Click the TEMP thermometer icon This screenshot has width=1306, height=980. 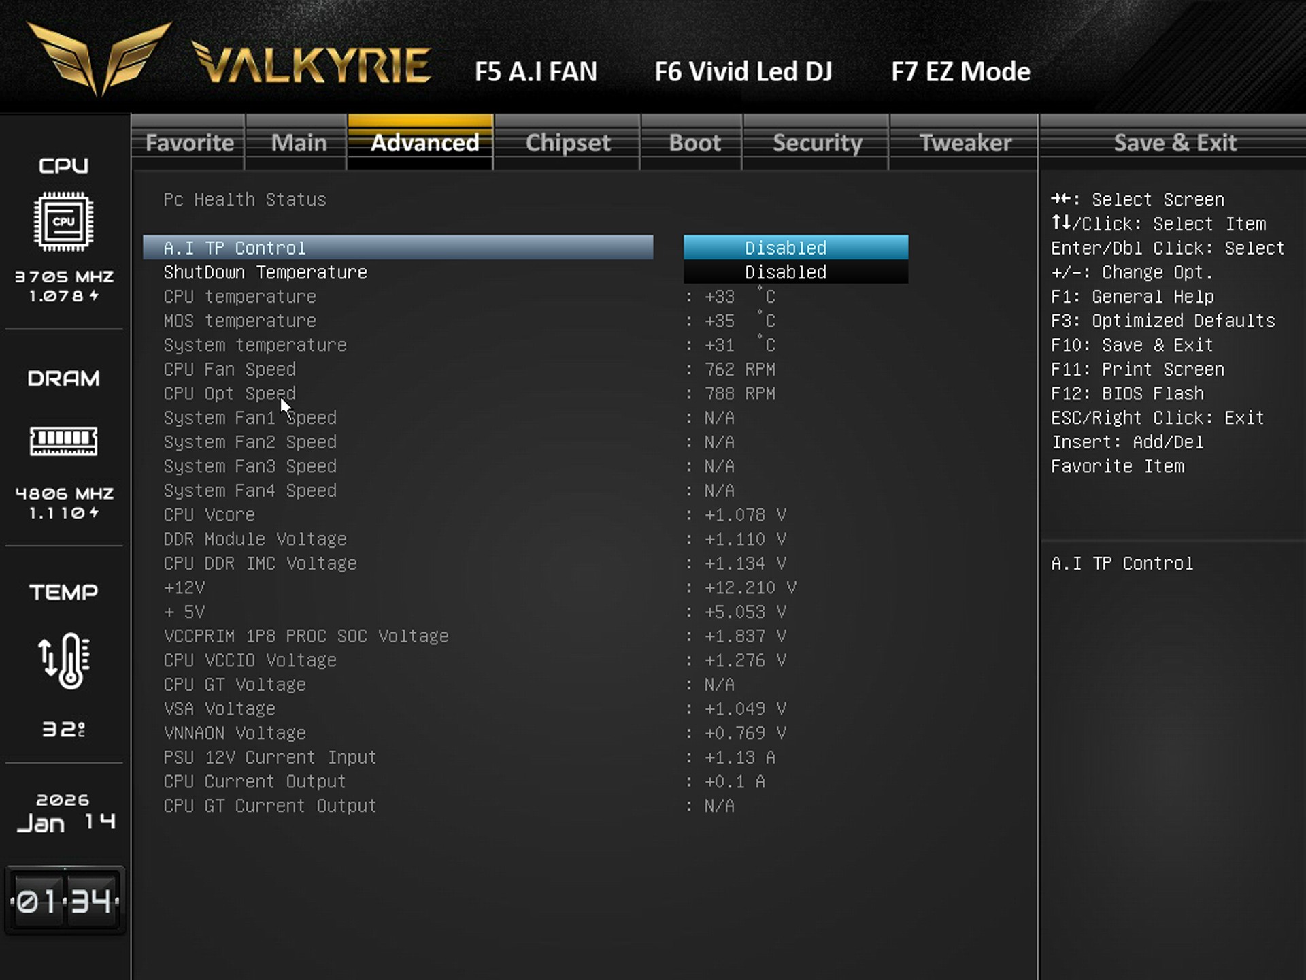pos(63,660)
